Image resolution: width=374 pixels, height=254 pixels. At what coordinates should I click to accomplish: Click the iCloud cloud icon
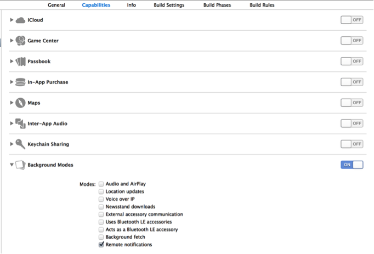click(x=20, y=20)
